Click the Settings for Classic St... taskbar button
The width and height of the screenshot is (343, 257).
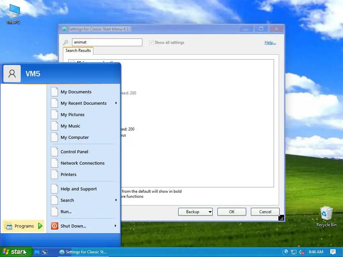(83, 252)
